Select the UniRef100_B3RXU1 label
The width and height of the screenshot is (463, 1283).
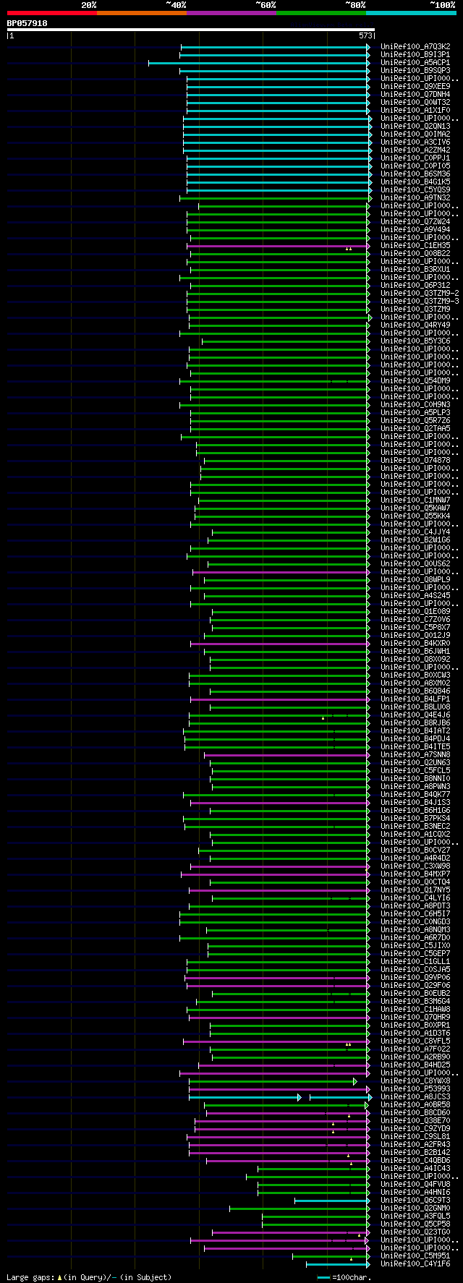[415, 269]
